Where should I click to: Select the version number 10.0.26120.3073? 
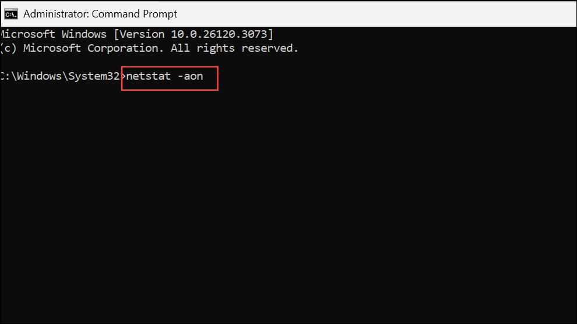tap(219, 34)
